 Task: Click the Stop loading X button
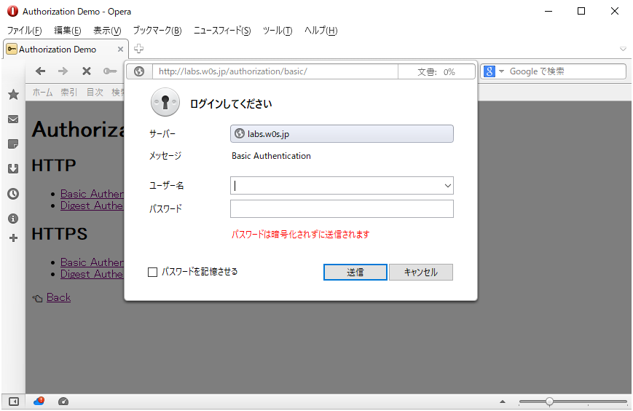click(86, 71)
